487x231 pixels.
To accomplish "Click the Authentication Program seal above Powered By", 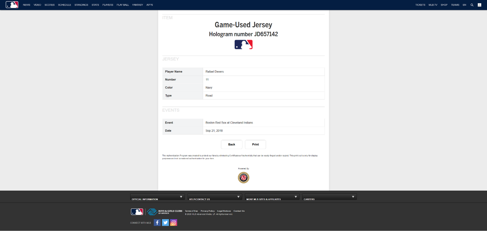I will tap(244, 178).
